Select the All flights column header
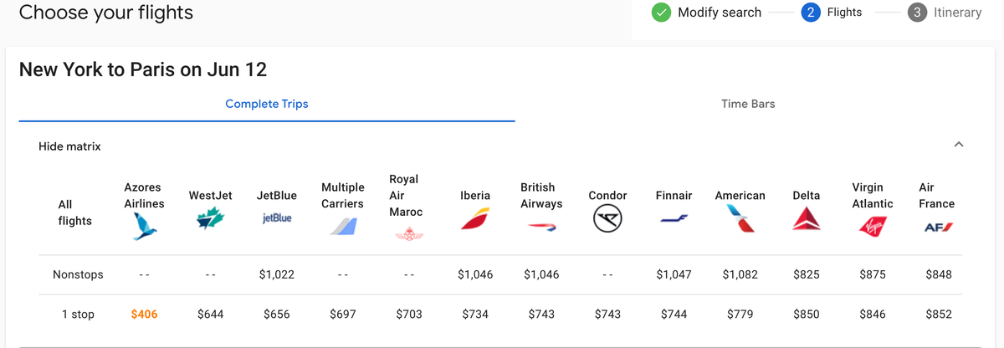This screenshot has height=348, width=1004. click(x=75, y=212)
